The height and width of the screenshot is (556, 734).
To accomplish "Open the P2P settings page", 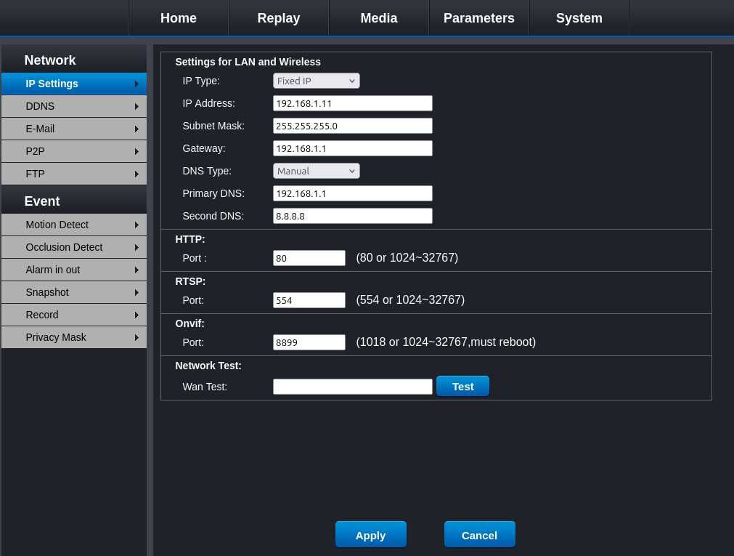I will tap(74, 151).
